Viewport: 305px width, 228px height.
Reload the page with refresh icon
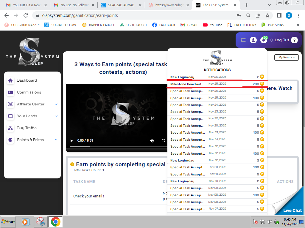pos(26,15)
